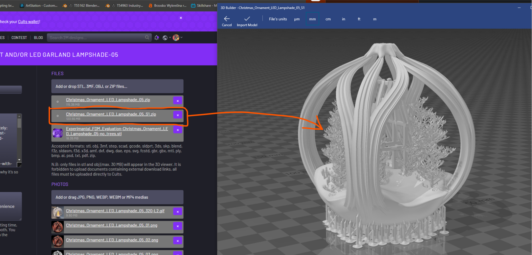Click the file icon of Lampshade_05.zip

58,101
